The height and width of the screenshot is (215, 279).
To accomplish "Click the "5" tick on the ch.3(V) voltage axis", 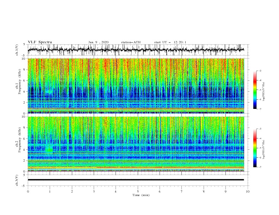I will [x=24, y=175].
